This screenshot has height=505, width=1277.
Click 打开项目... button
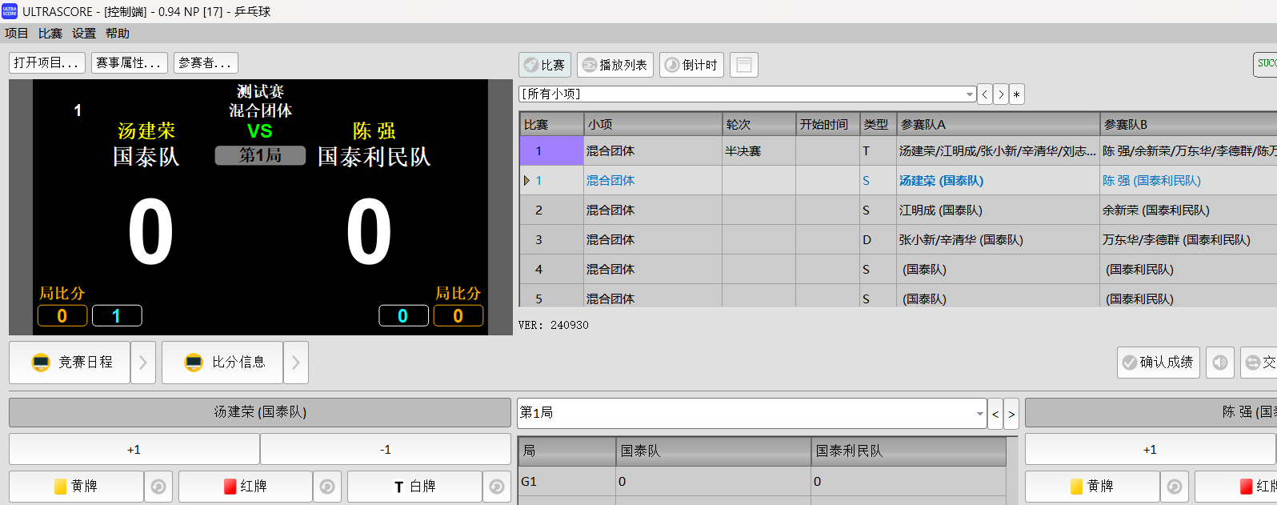[x=46, y=63]
